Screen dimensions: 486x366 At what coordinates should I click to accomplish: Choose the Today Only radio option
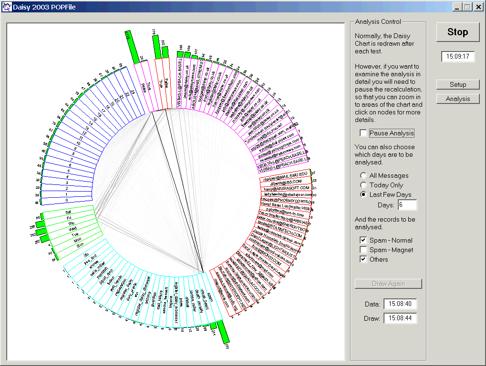(364, 185)
